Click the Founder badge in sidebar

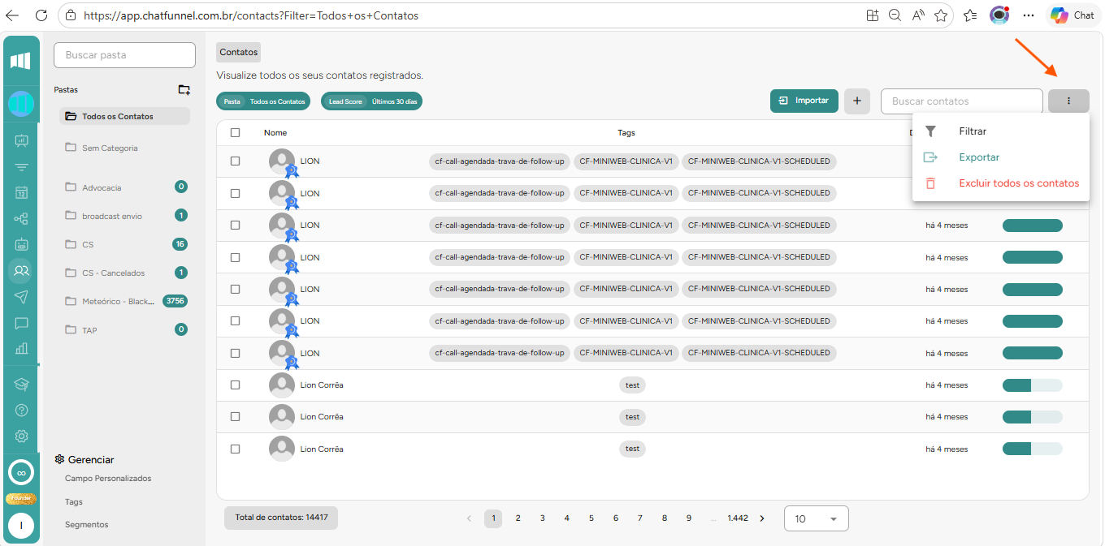click(21, 499)
